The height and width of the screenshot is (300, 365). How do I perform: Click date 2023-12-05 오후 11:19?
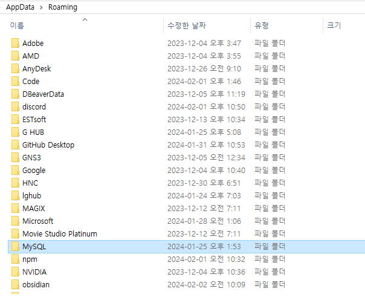click(206, 94)
